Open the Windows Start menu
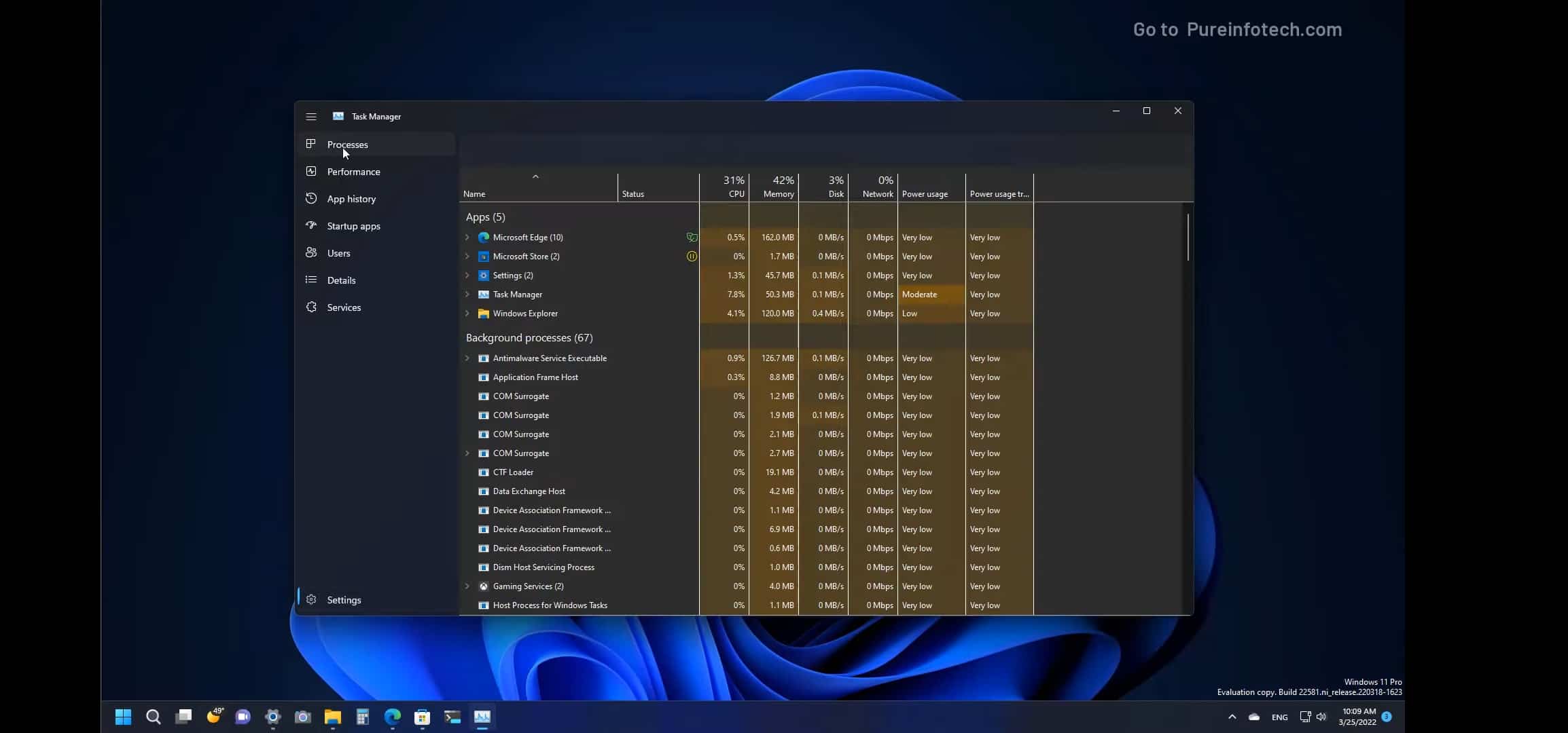Viewport: 1568px width, 733px height. tap(124, 717)
